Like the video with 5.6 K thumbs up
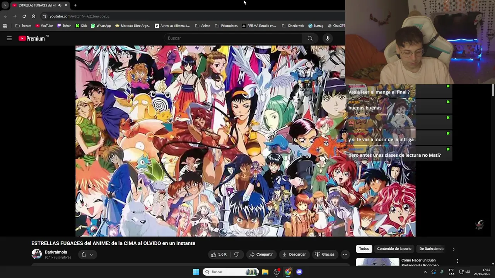495x278 pixels. [219, 254]
